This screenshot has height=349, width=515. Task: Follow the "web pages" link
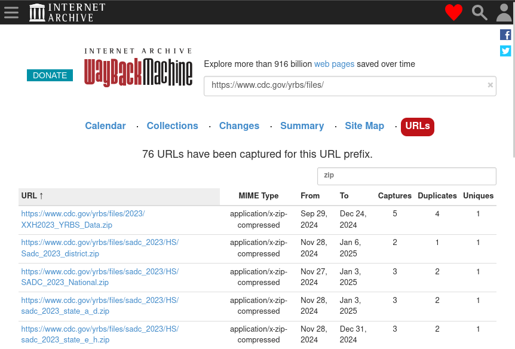[334, 64]
